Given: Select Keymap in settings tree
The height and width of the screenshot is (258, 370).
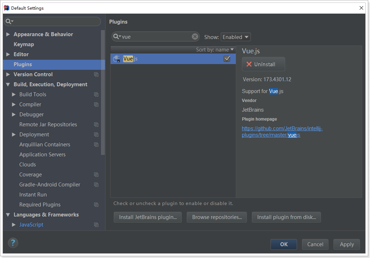Looking at the screenshot, I should click(24, 44).
